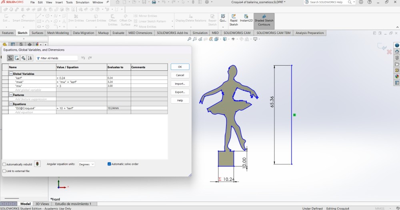
Task: Click the Filter All Fields input
Action: point(57,58)
